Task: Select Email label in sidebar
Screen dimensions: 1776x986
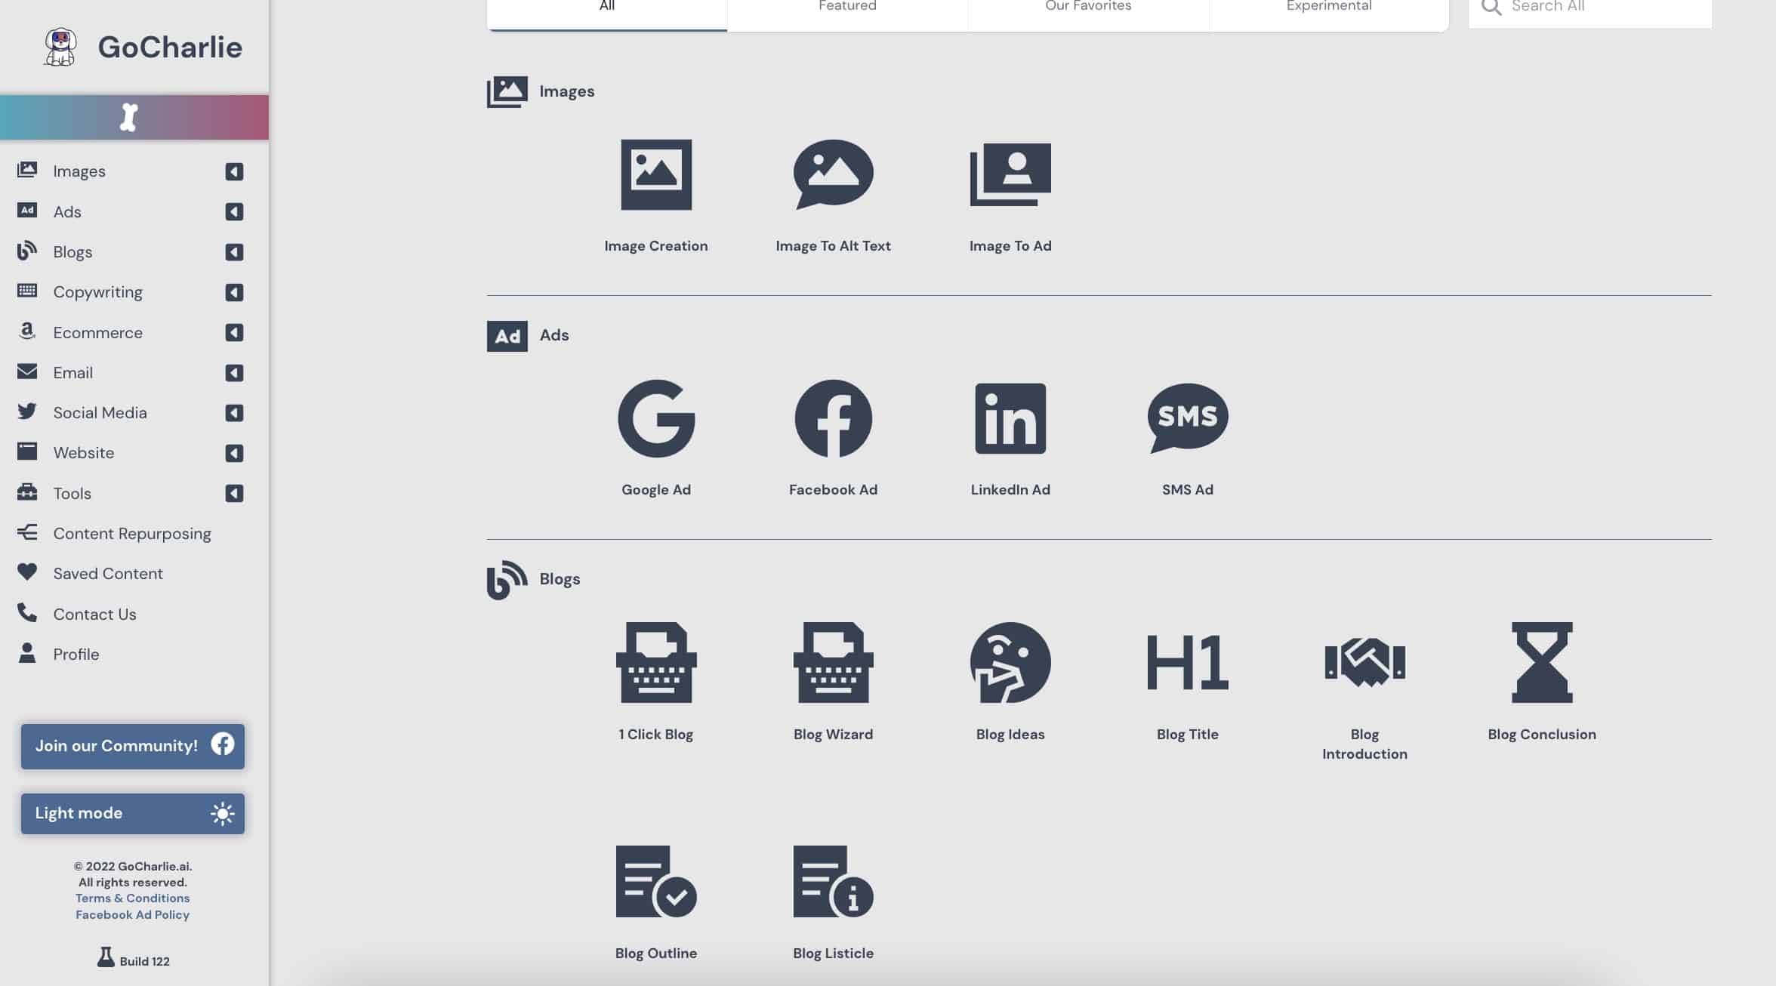Action: coord(72,372)
